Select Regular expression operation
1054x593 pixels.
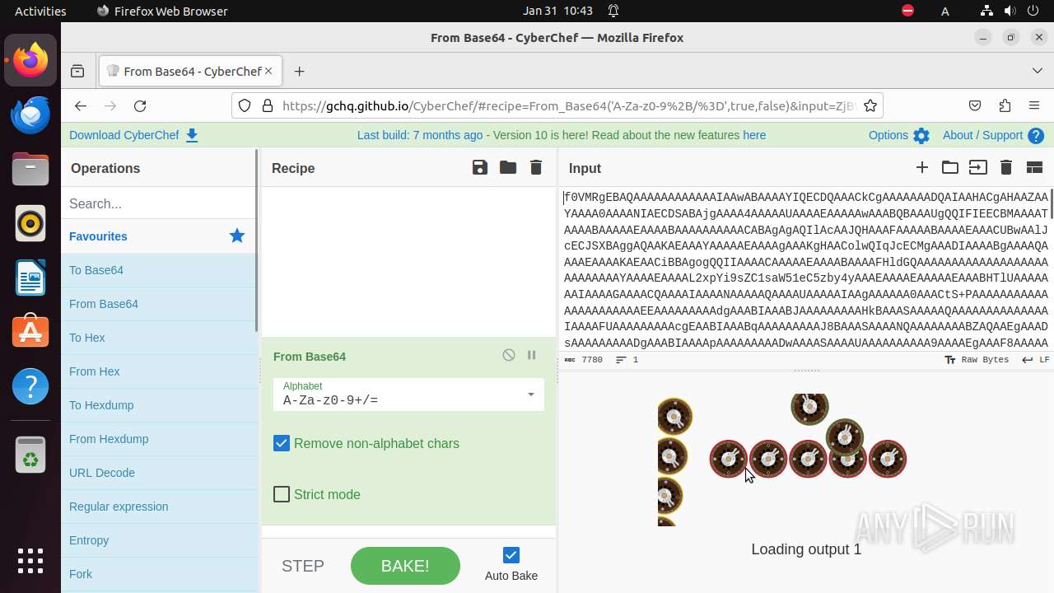[160, 507]
